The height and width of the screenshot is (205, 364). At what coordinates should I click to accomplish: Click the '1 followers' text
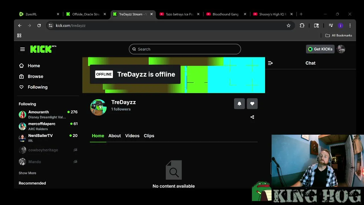click(121, 109)
